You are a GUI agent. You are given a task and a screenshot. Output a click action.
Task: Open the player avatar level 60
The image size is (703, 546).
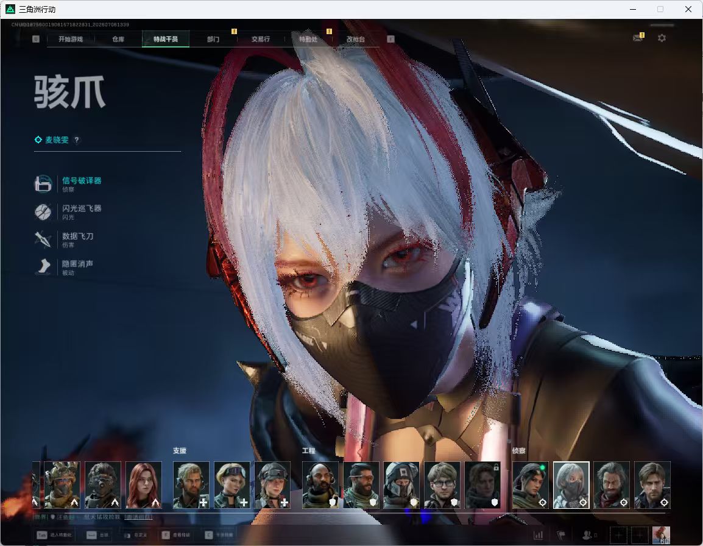point(661,535)
